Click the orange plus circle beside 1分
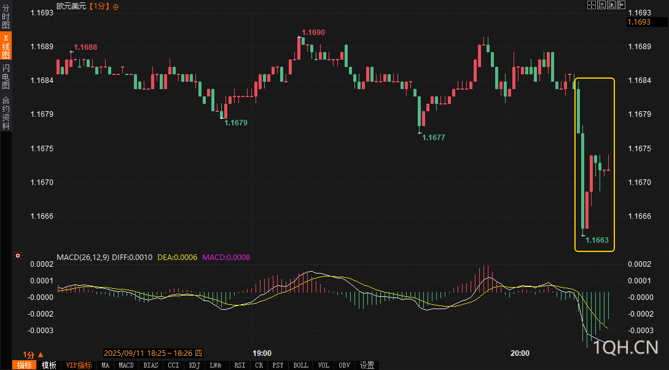669x370 pixels. point(115,7)
